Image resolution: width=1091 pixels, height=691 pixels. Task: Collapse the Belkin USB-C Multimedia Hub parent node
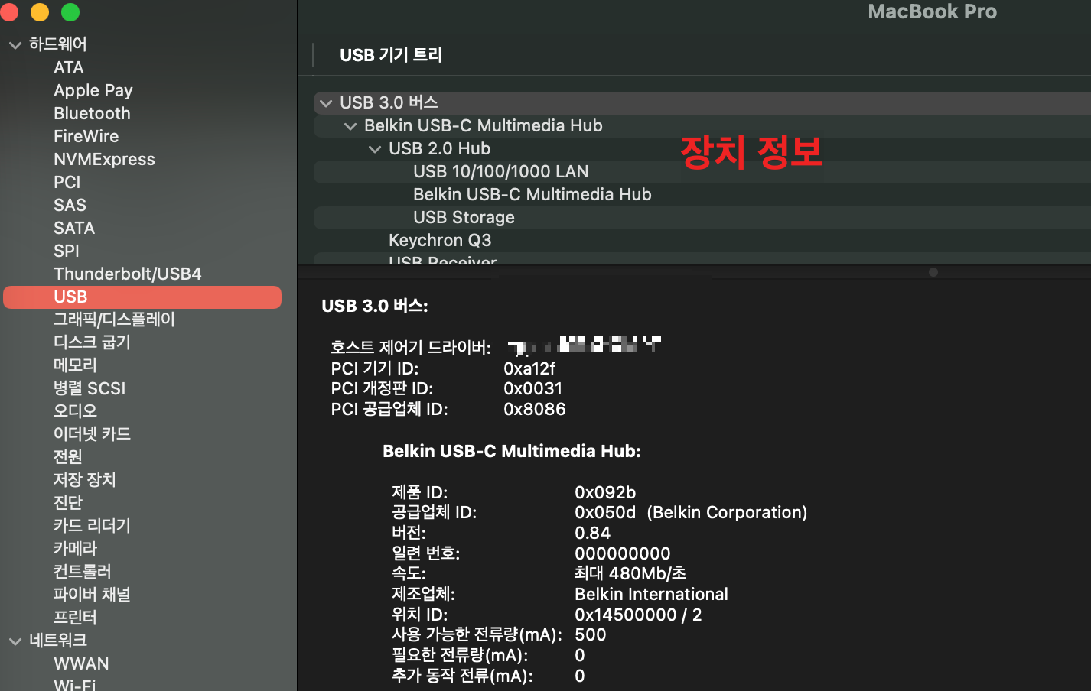tap(350, 126)
